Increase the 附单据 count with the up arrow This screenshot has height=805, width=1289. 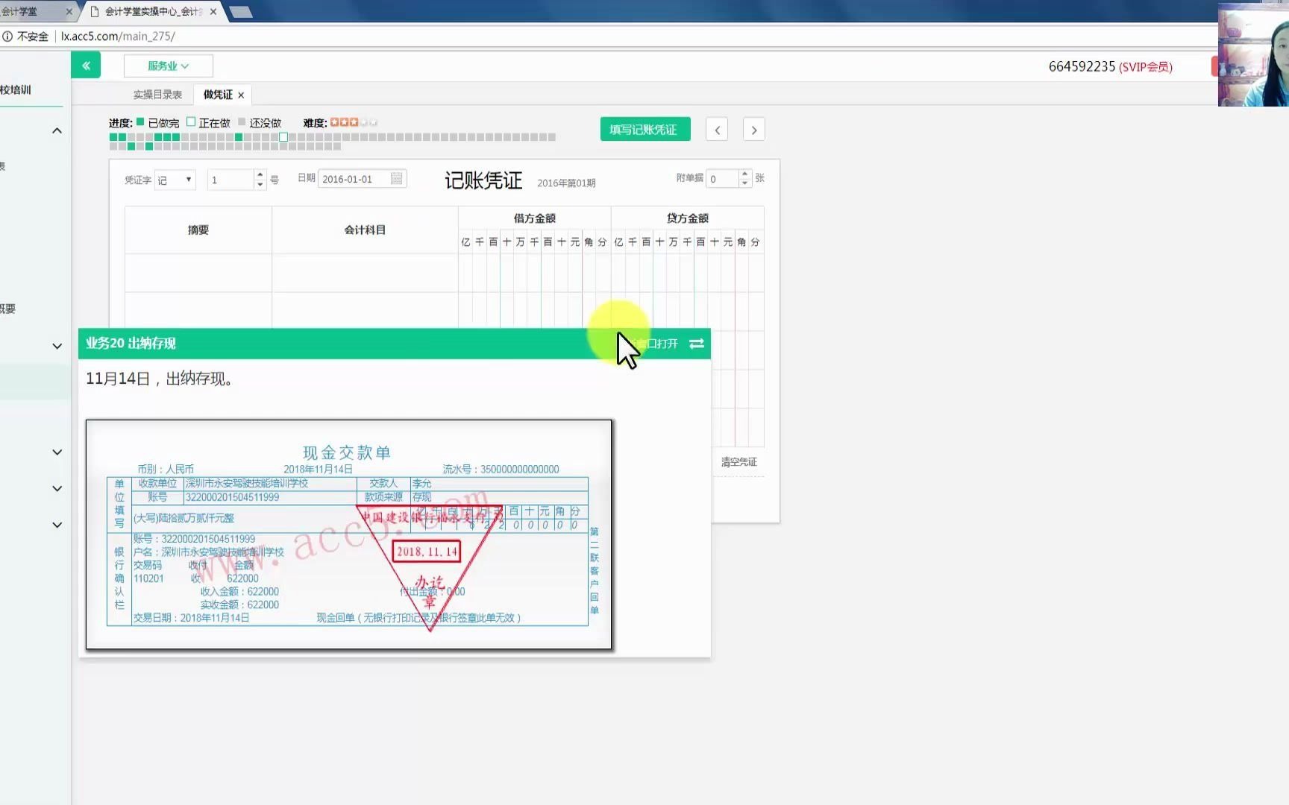pos(744,174)
